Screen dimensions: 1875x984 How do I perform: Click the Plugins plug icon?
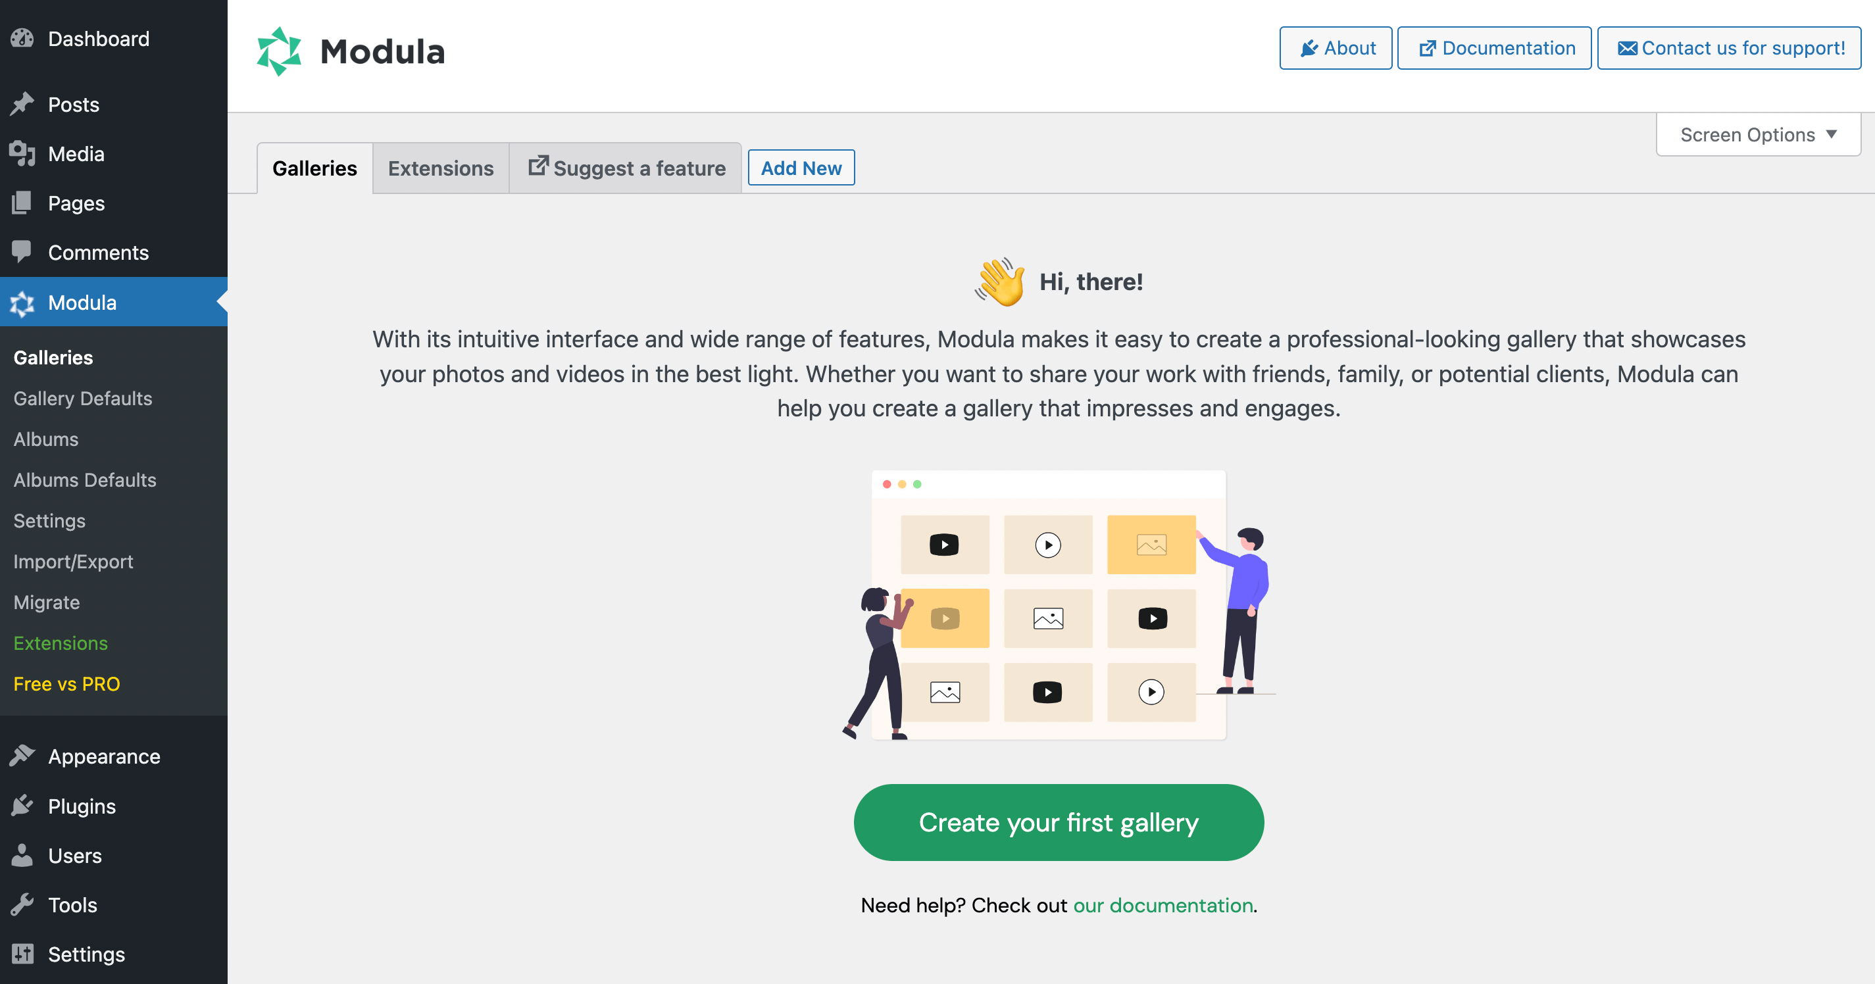point(22,806)
